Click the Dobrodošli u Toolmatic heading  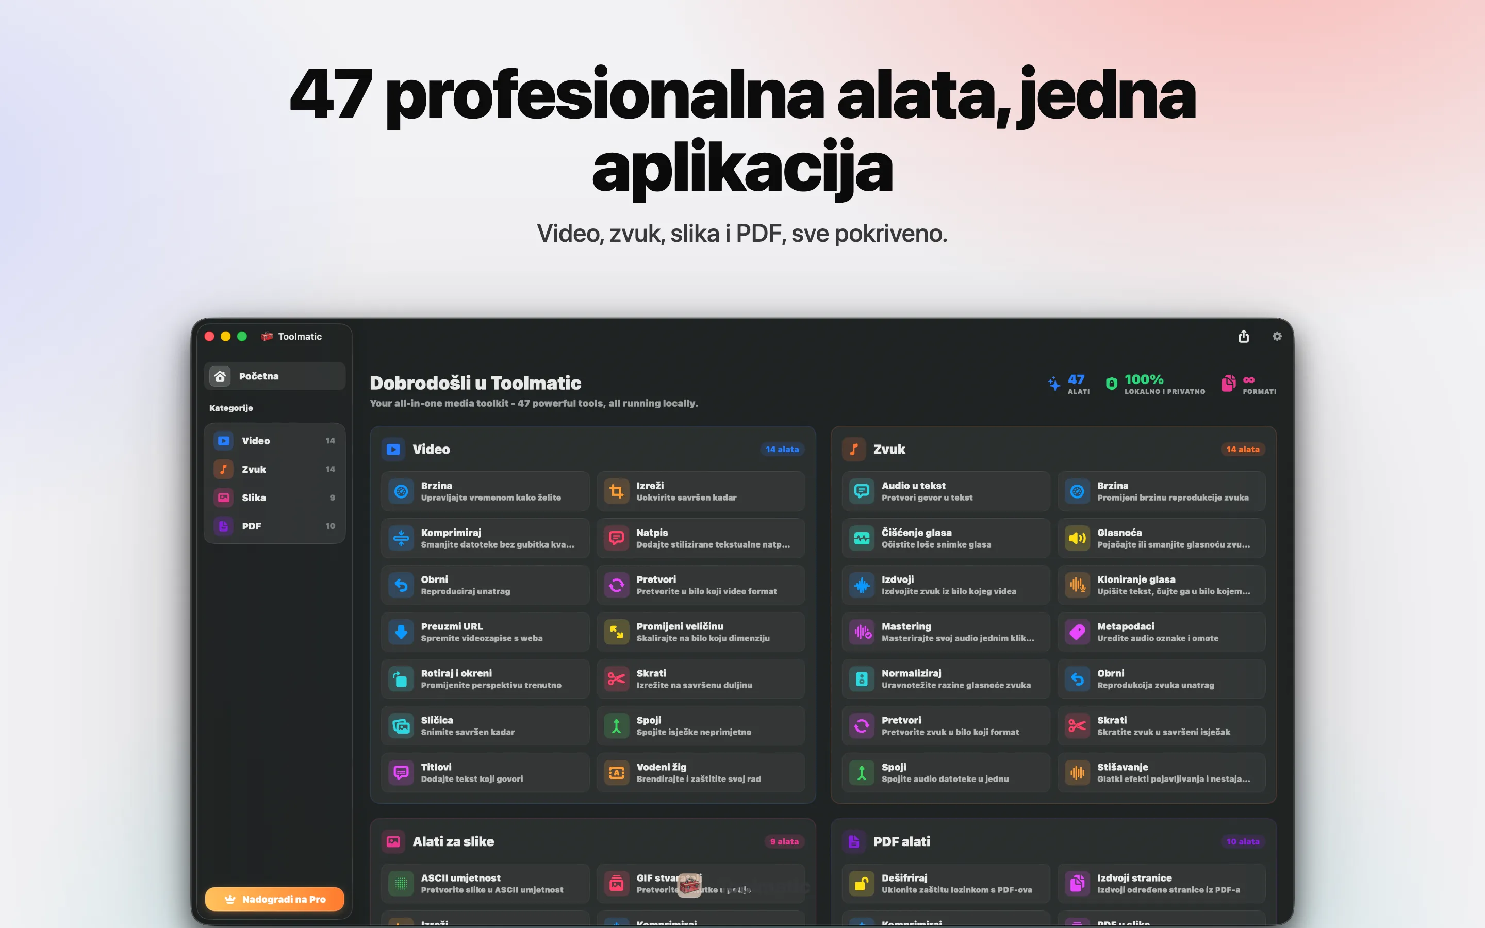point(475,383)
